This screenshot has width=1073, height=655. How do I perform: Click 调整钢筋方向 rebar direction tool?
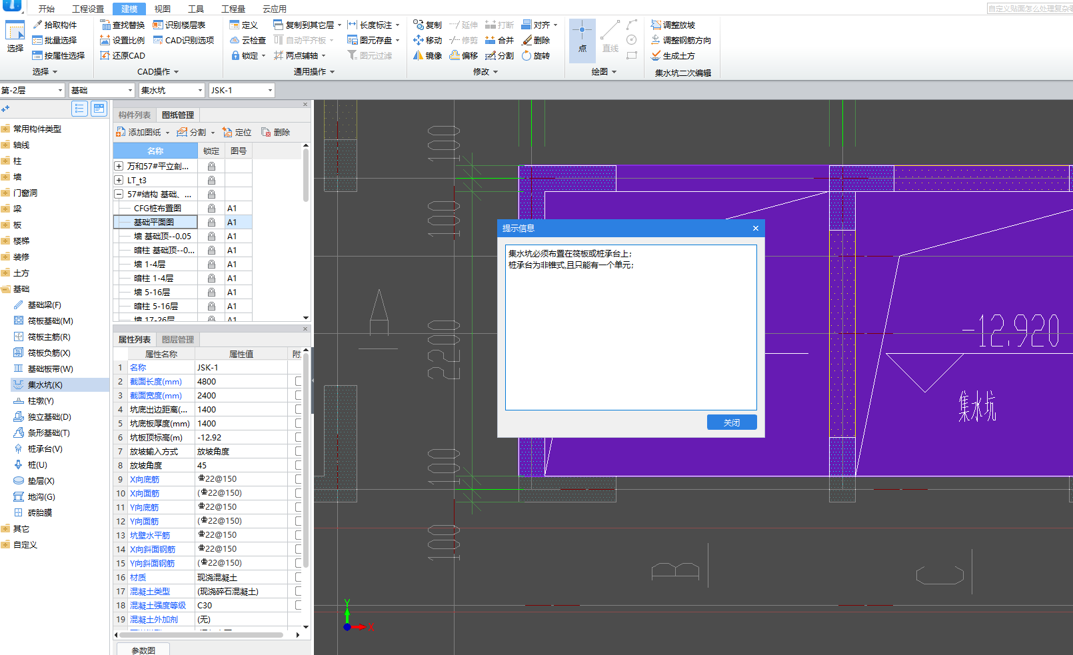681,40
